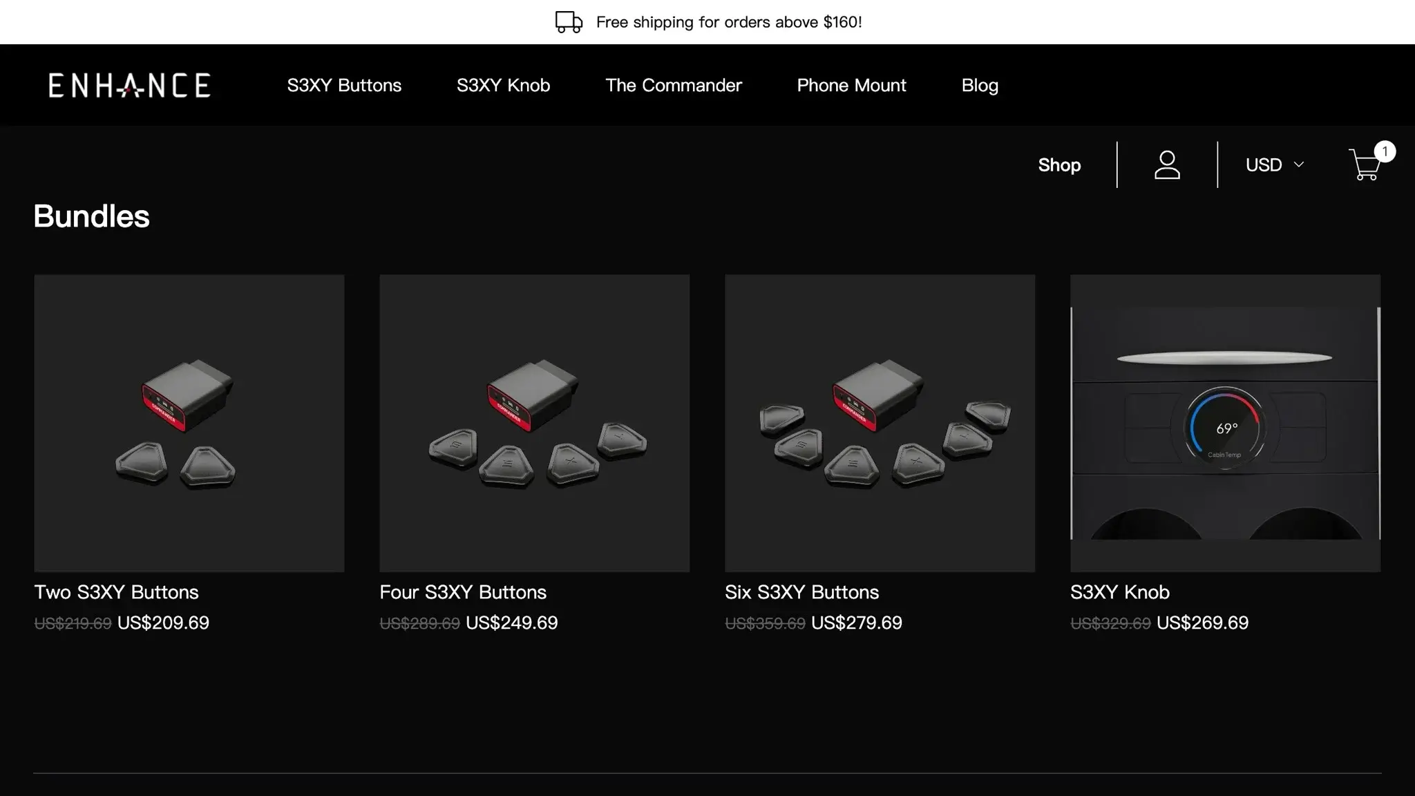Open the S3XY Knob menu item
Viewport: 1415px width, 796px height.
[x=503, y=86]
